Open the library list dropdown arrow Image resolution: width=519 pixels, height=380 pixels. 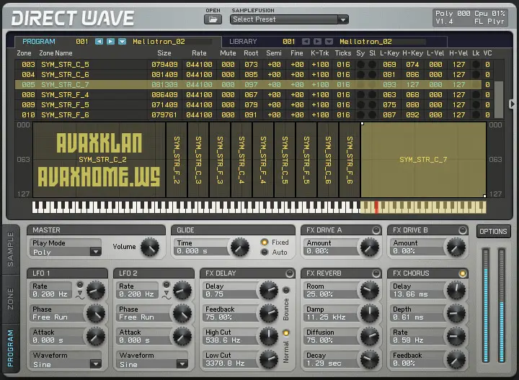pos(329,41)
